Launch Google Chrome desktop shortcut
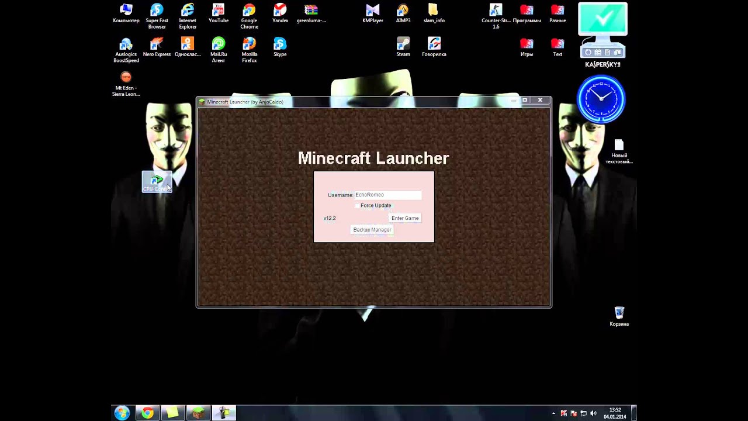748x421 pixels. [x=250, y=16]
